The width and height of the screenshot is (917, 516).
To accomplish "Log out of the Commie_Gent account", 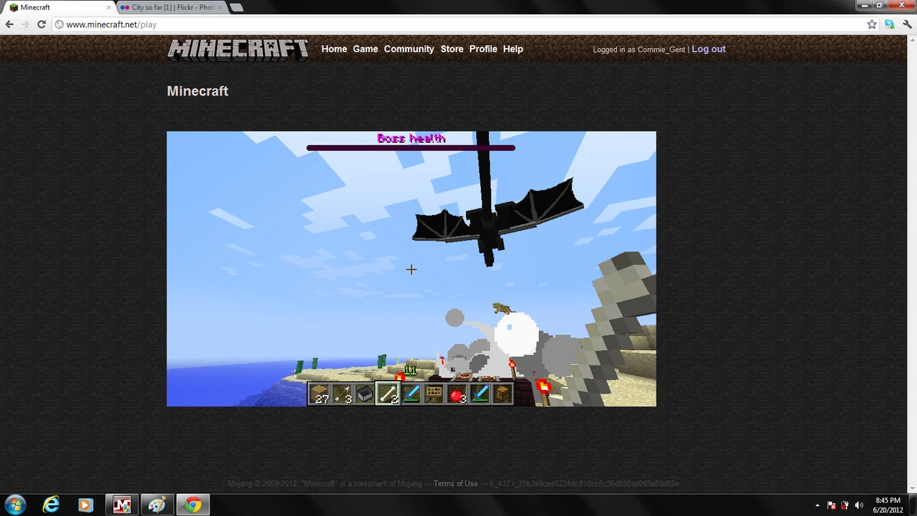I will [708, 49].
